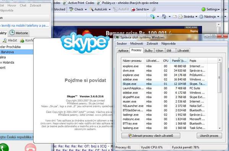The image size is (229, 151).
Task: Expand the AutoLink dropdown arrow
Action: (110, 10)
